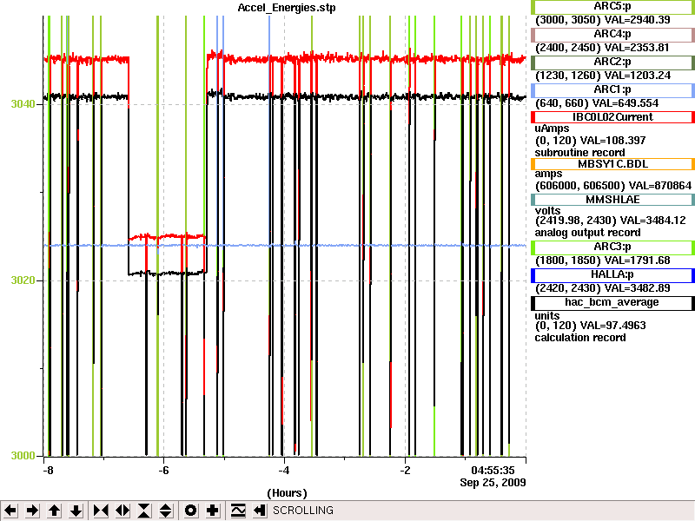The height and width of the screenshot is (521, 695).
Task: Click the MMSHLAE value VAL=3484.12
Action: pos(653,221)
